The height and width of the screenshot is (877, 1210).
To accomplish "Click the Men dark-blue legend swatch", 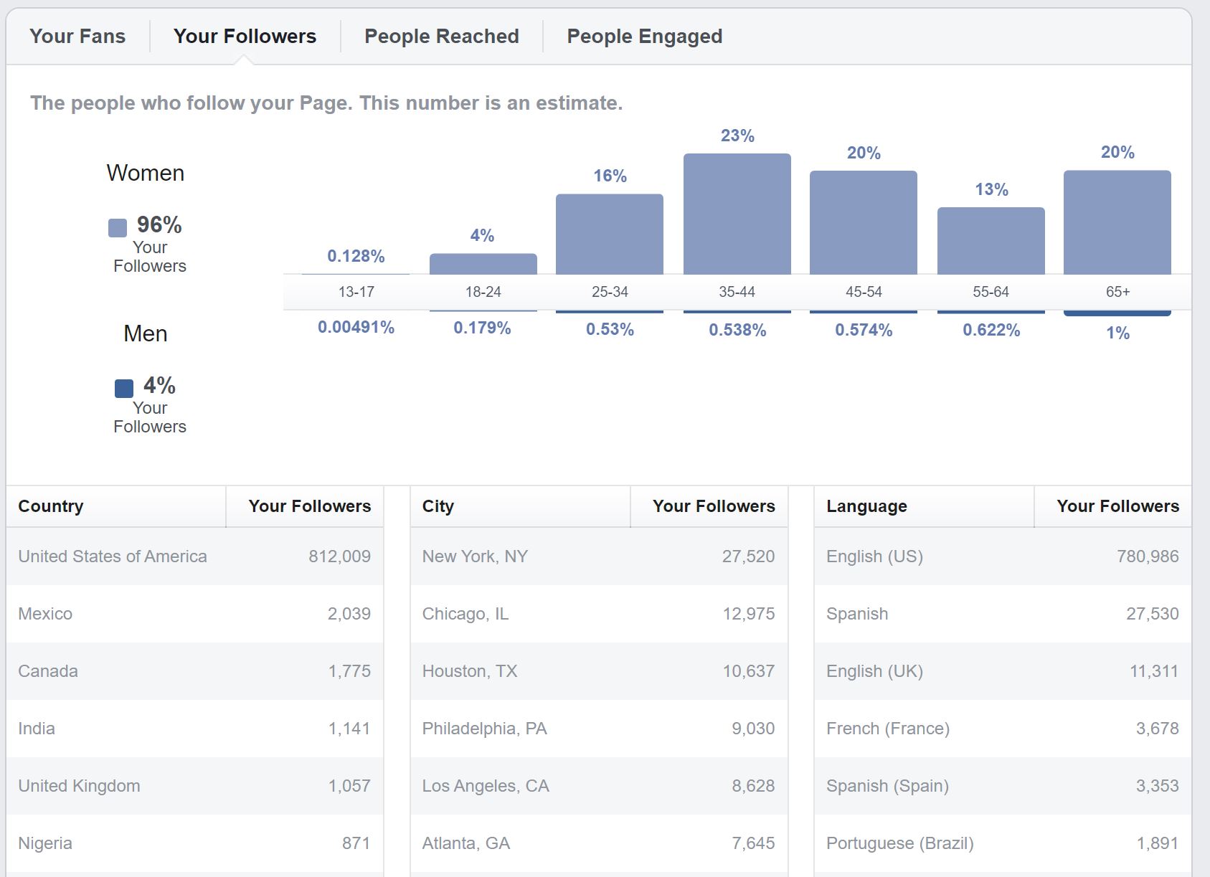I will pyautogui.click(x=124, y=389).
